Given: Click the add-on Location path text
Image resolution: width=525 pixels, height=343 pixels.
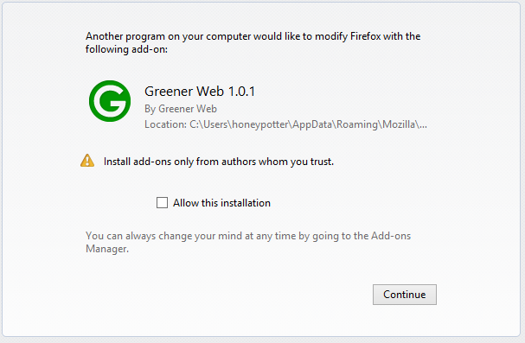Looking at the screenshot, I should (285, 124).
